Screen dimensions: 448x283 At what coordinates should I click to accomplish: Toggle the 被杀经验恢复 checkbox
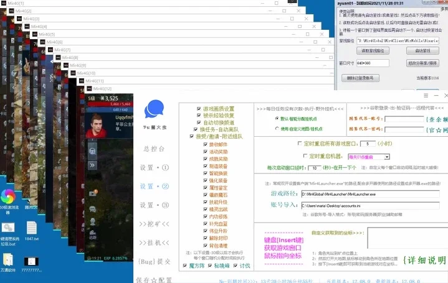click(x=199, y=115)
